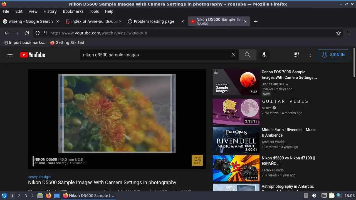356x200 pixels.
Task: Search with your voice microphone icon
Action: (x=264, y=55)
